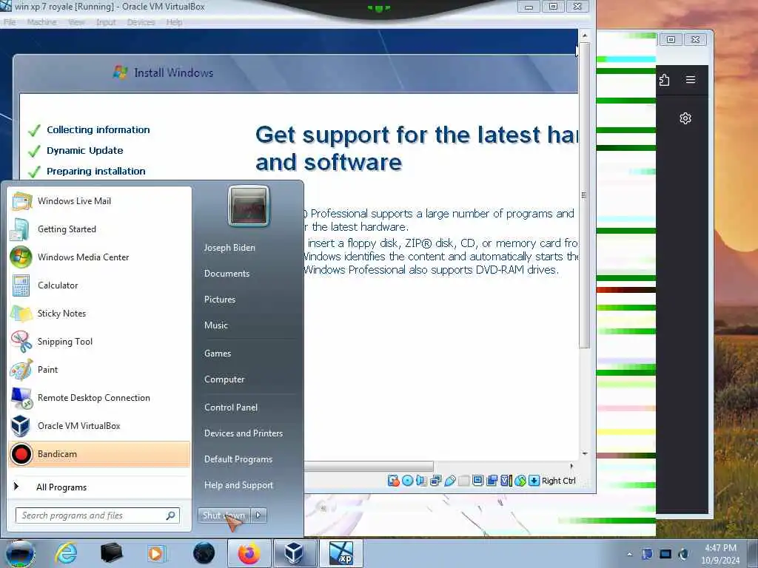Open Getting Started in Start menu

(99, 229)
